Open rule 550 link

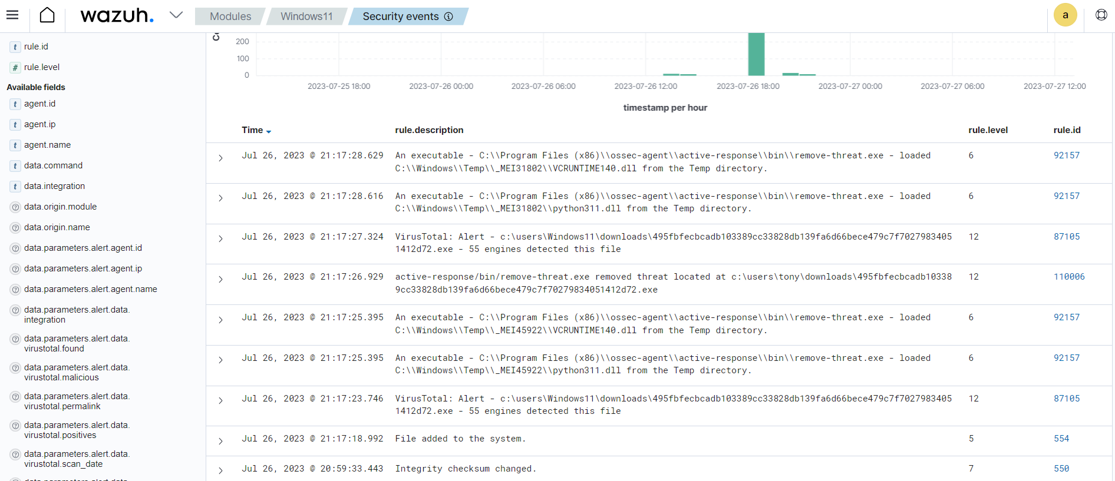[x=1061, y=469]
